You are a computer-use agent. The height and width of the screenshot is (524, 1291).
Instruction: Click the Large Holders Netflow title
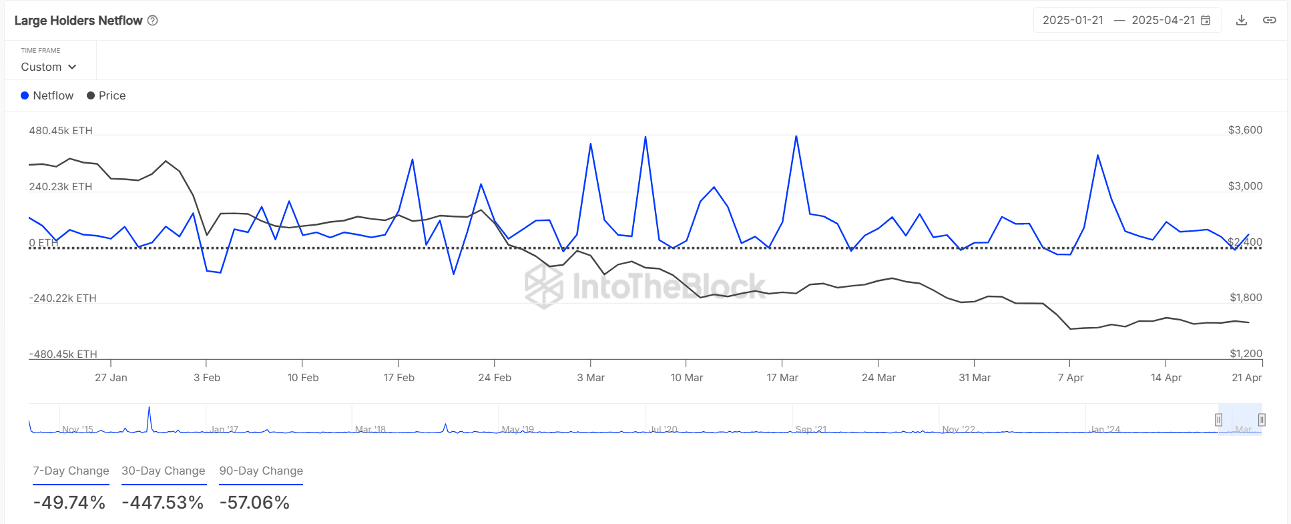(78, 21)
